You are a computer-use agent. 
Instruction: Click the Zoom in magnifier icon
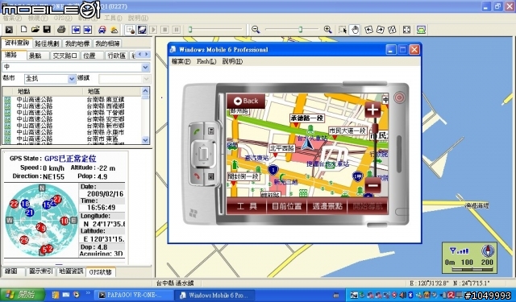click(x=328, y=30)
